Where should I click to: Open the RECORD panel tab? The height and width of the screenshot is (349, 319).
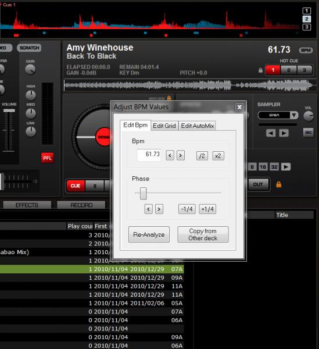(81, 205)
